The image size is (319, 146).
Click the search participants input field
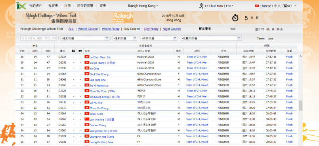tap(39, 38)
